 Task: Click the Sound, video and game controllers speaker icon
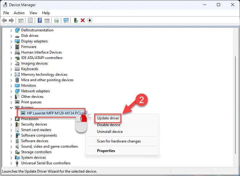coord(17,146)
